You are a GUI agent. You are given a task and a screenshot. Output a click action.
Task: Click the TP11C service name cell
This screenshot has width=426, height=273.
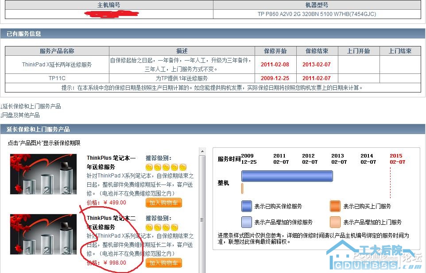(57, 78)
